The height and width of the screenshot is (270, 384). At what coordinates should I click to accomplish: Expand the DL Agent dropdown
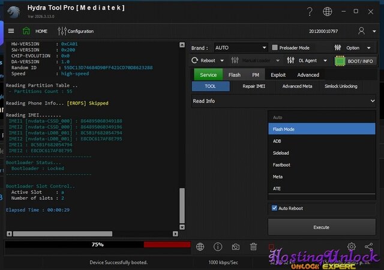click(326, 61)
